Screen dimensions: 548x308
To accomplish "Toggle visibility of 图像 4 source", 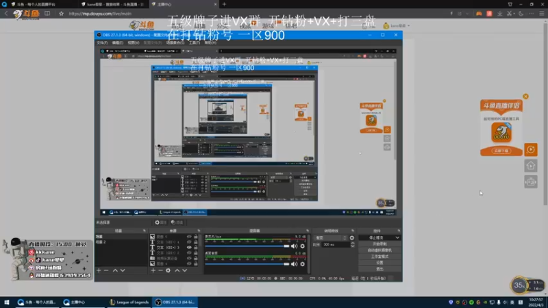I will [x=189, y=264].
